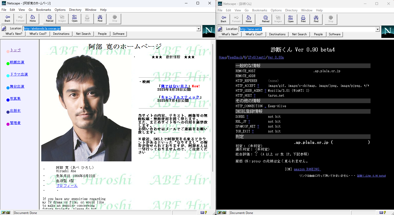Viewport: 394px width, 215px height.
Task: Select the Print icon in the right window
Action: tap(303, 19)
